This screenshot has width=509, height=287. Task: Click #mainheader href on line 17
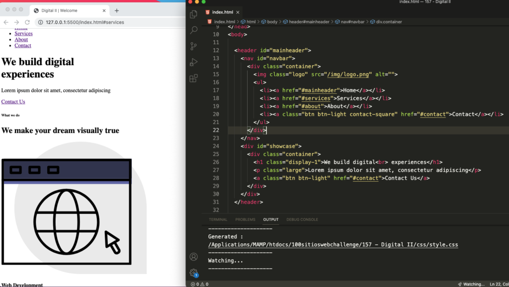coord(319,90)
